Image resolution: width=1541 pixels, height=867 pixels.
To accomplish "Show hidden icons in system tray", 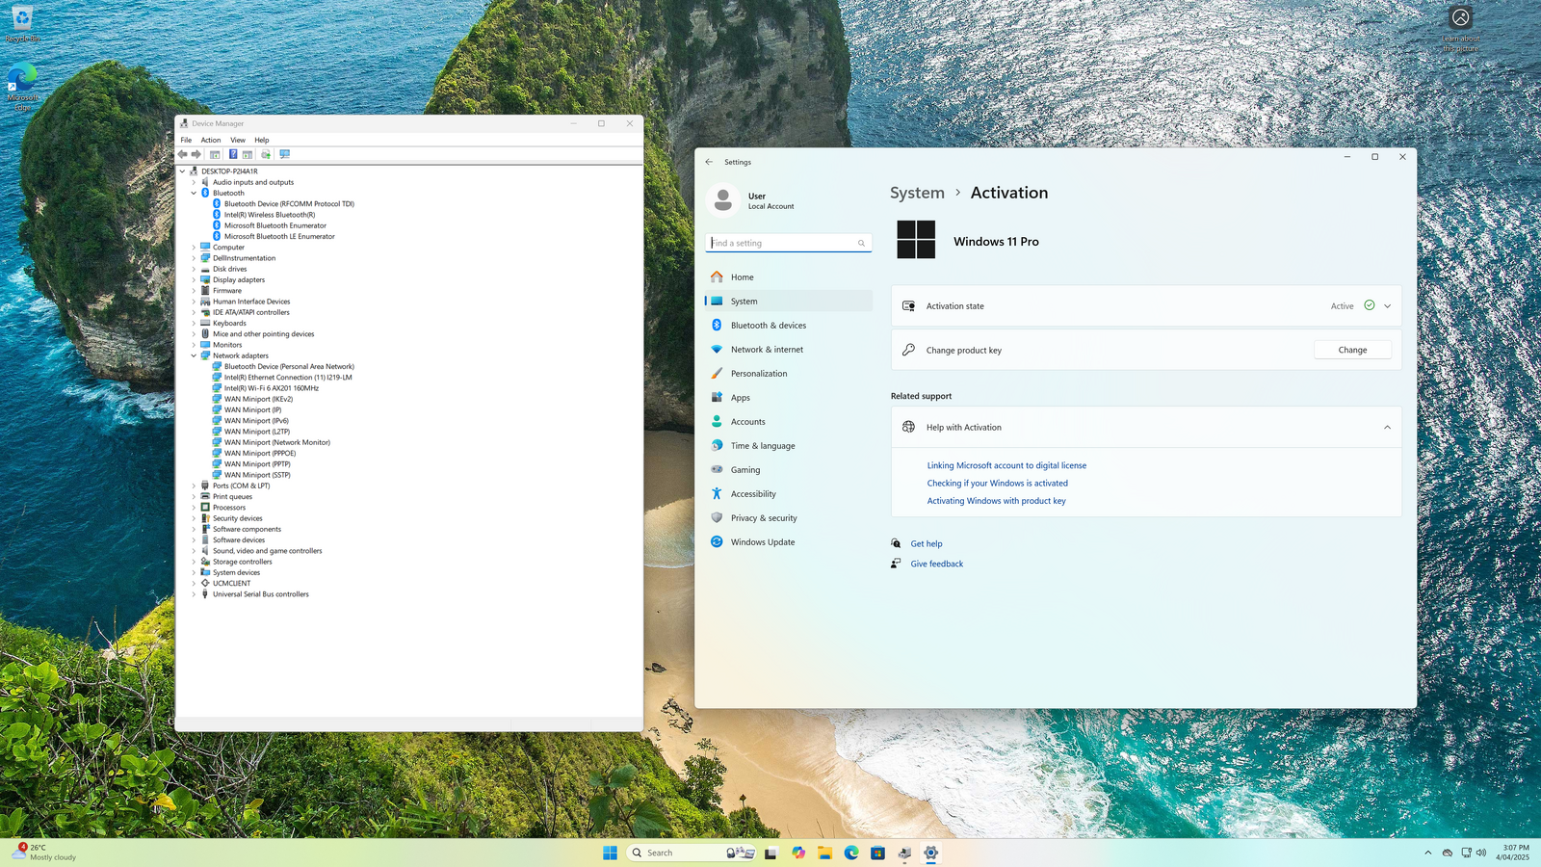I will tap(1427, 853).
